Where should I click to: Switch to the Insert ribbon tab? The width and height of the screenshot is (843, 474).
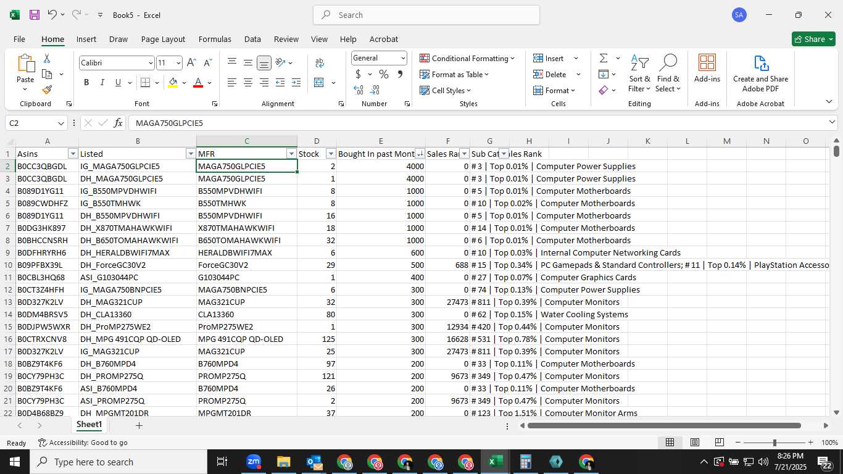[86, 39]
